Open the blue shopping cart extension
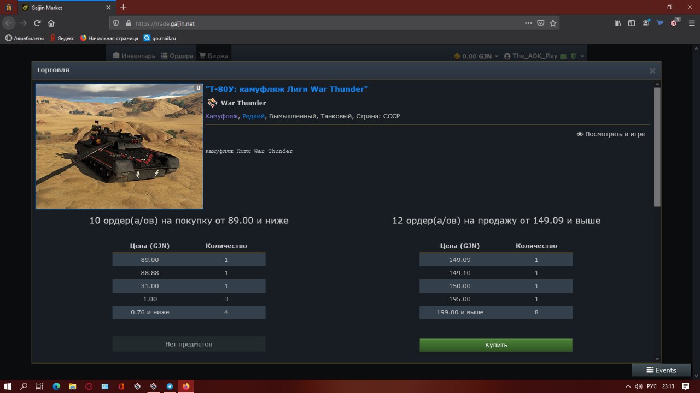 click(660, 23)
